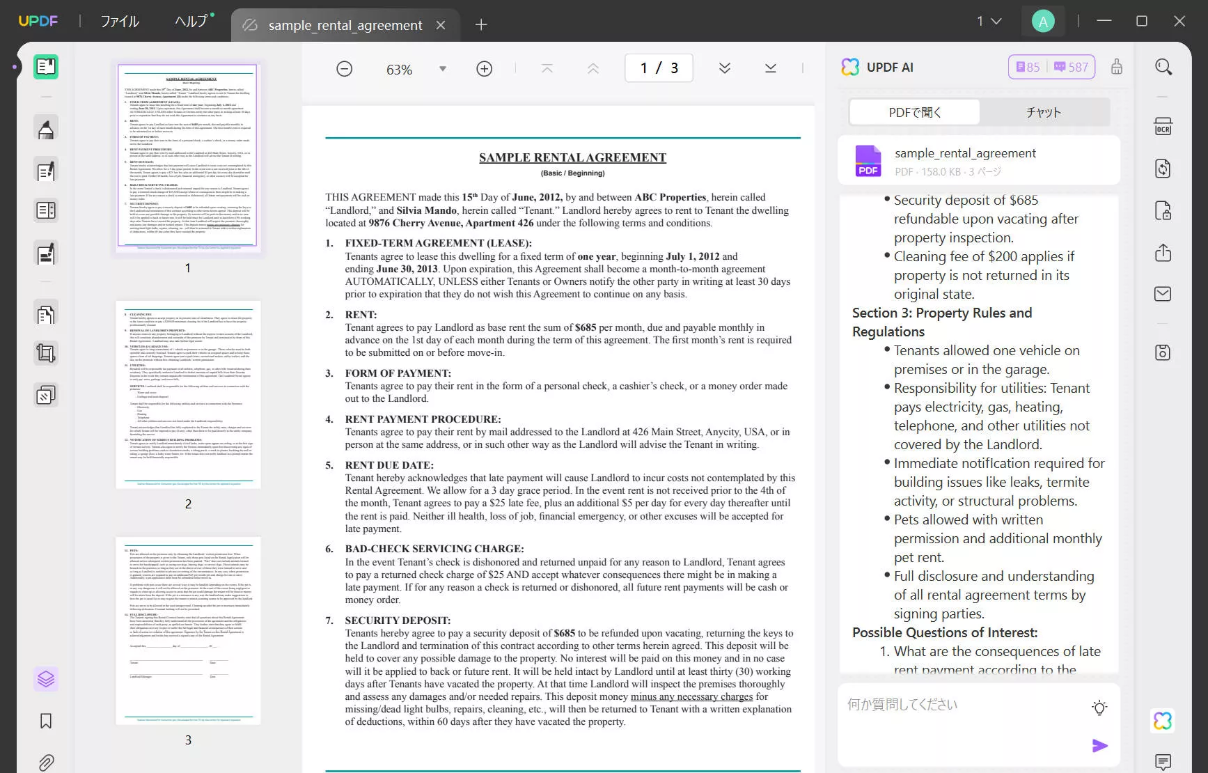1208x773 pixels.
Task: Open the sample_rental_agreement file card
Action: [979, 161]
